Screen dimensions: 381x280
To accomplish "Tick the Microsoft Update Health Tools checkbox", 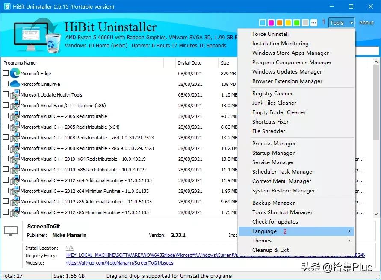I will tap(6, 94).
